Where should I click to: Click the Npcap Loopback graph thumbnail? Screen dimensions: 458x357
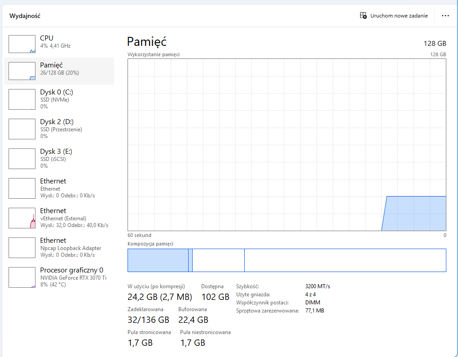click(x=22, y=248)
